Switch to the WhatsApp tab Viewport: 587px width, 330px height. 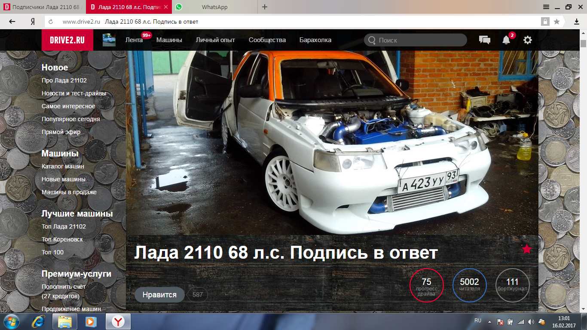215,7
